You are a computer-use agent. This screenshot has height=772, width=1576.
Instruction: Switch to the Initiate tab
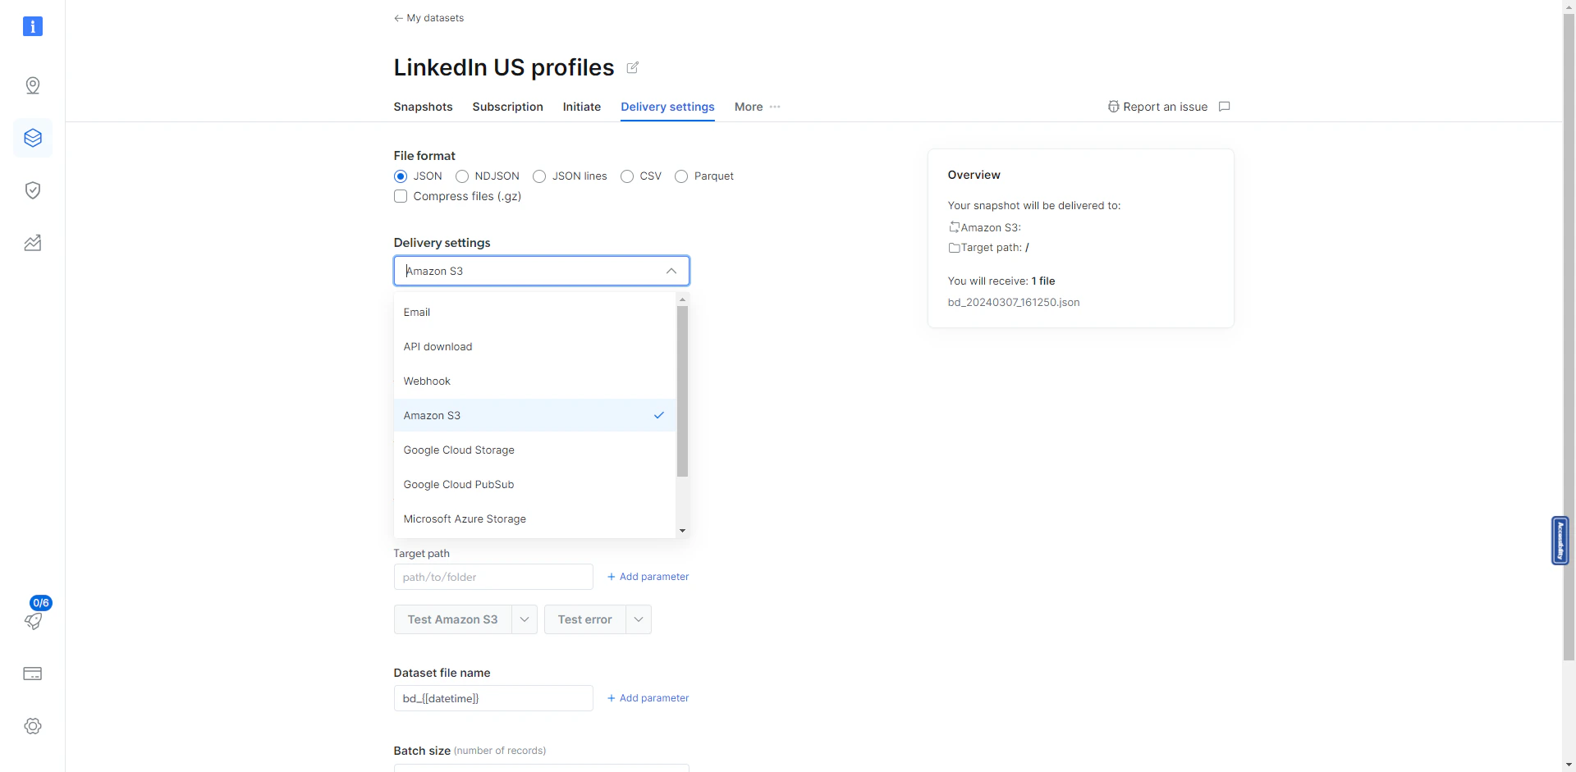pyautogui.click(x=581, y=107)
